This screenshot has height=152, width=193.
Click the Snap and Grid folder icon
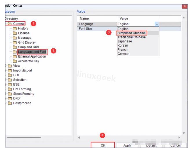coord(15,47)
